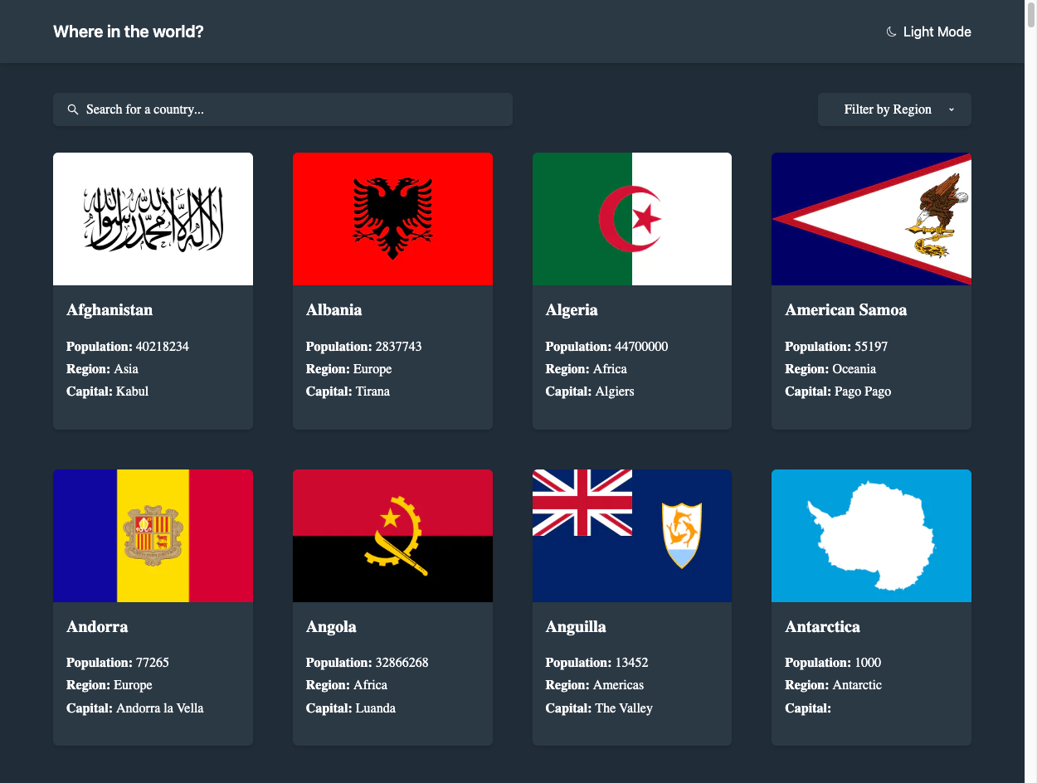
Task: Click Capital: Pago Pago text
Action: coord(838,391)
